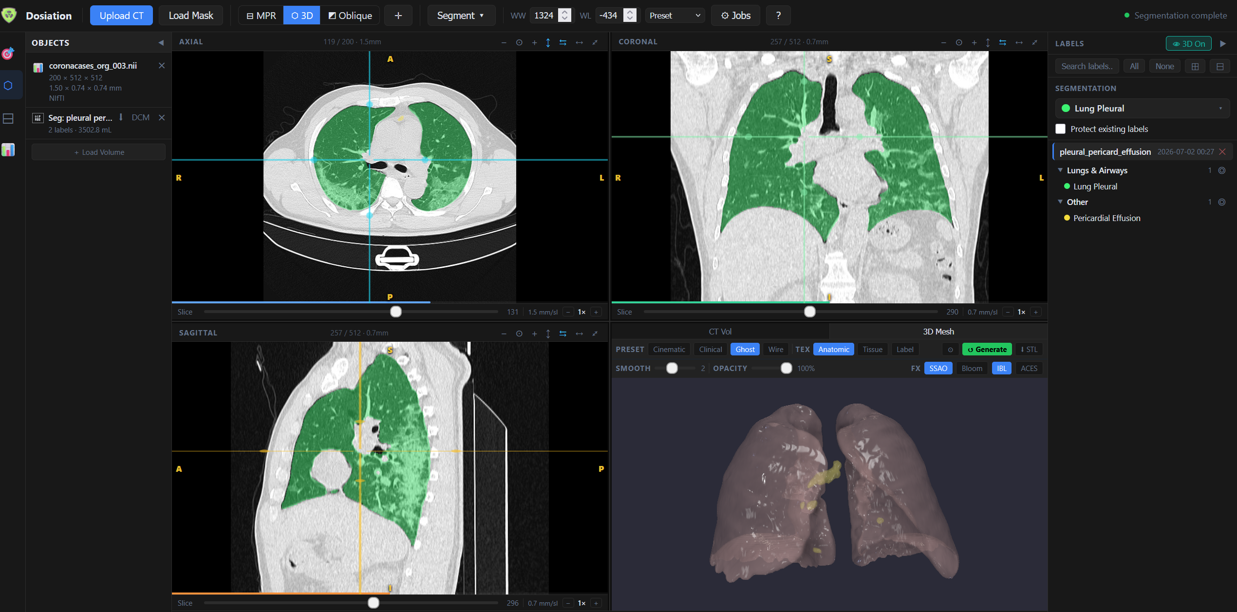The width and height of the screenshot is (1237, 612).
Task: Toggle 3D On visibility
Action: click(1188, 43)
